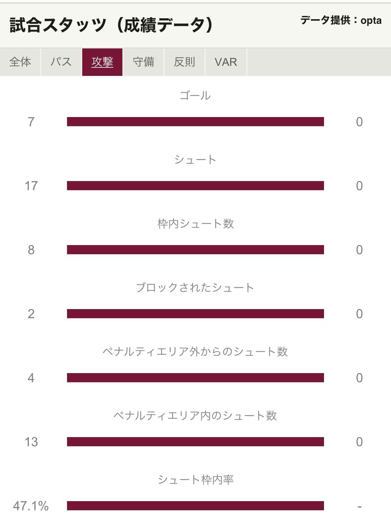This screenshot has height=531, width=391.
Task: Click the シュート stat bar
Action: click(195, 186)
